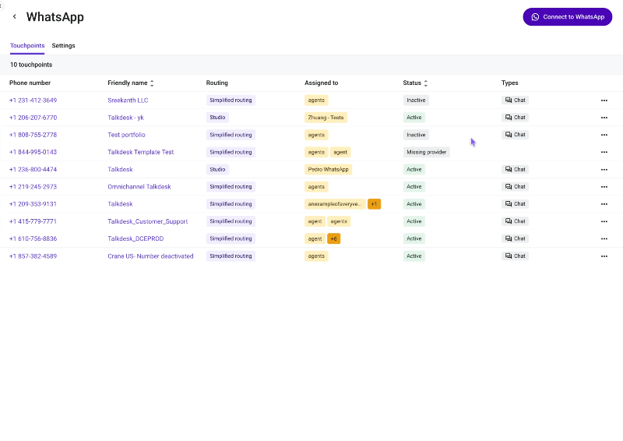Screen dimensions: 623x441
Task: Click the Routing column header
Action: (217, 83)
